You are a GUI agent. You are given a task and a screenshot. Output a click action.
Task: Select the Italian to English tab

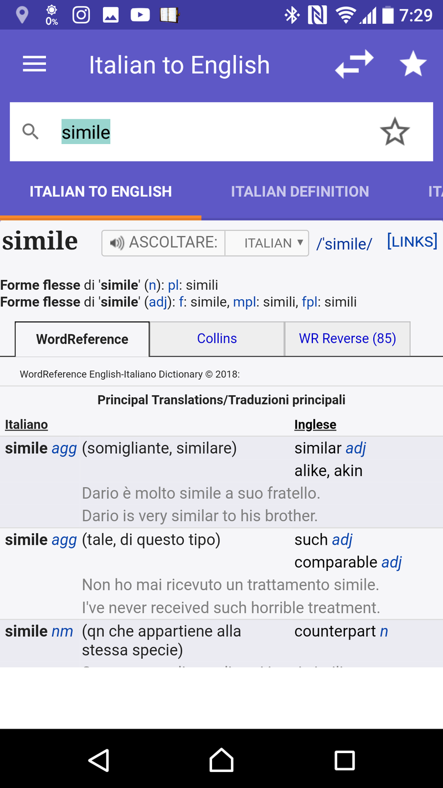(101, 192)
